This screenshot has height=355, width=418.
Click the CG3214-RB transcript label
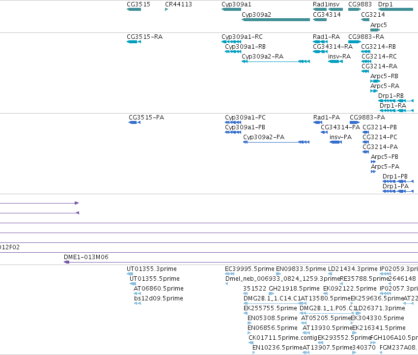378,47
